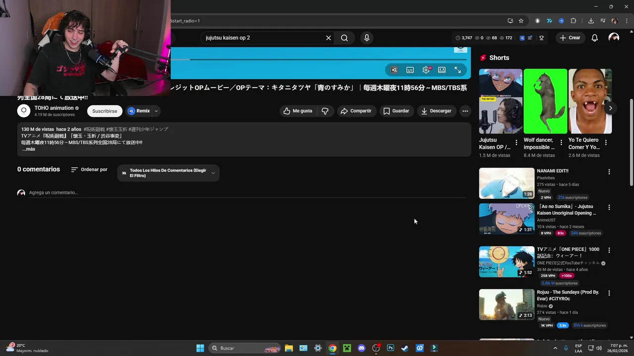Open YouTube notifications bell

click(x=595, y=38)
